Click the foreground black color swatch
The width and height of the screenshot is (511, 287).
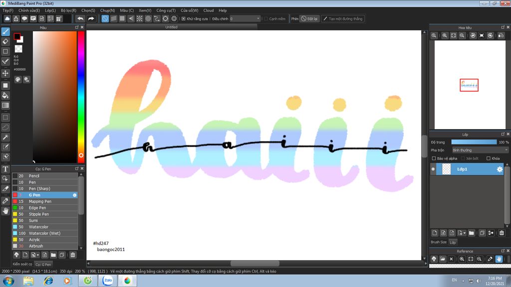click(x=17, y=37)
